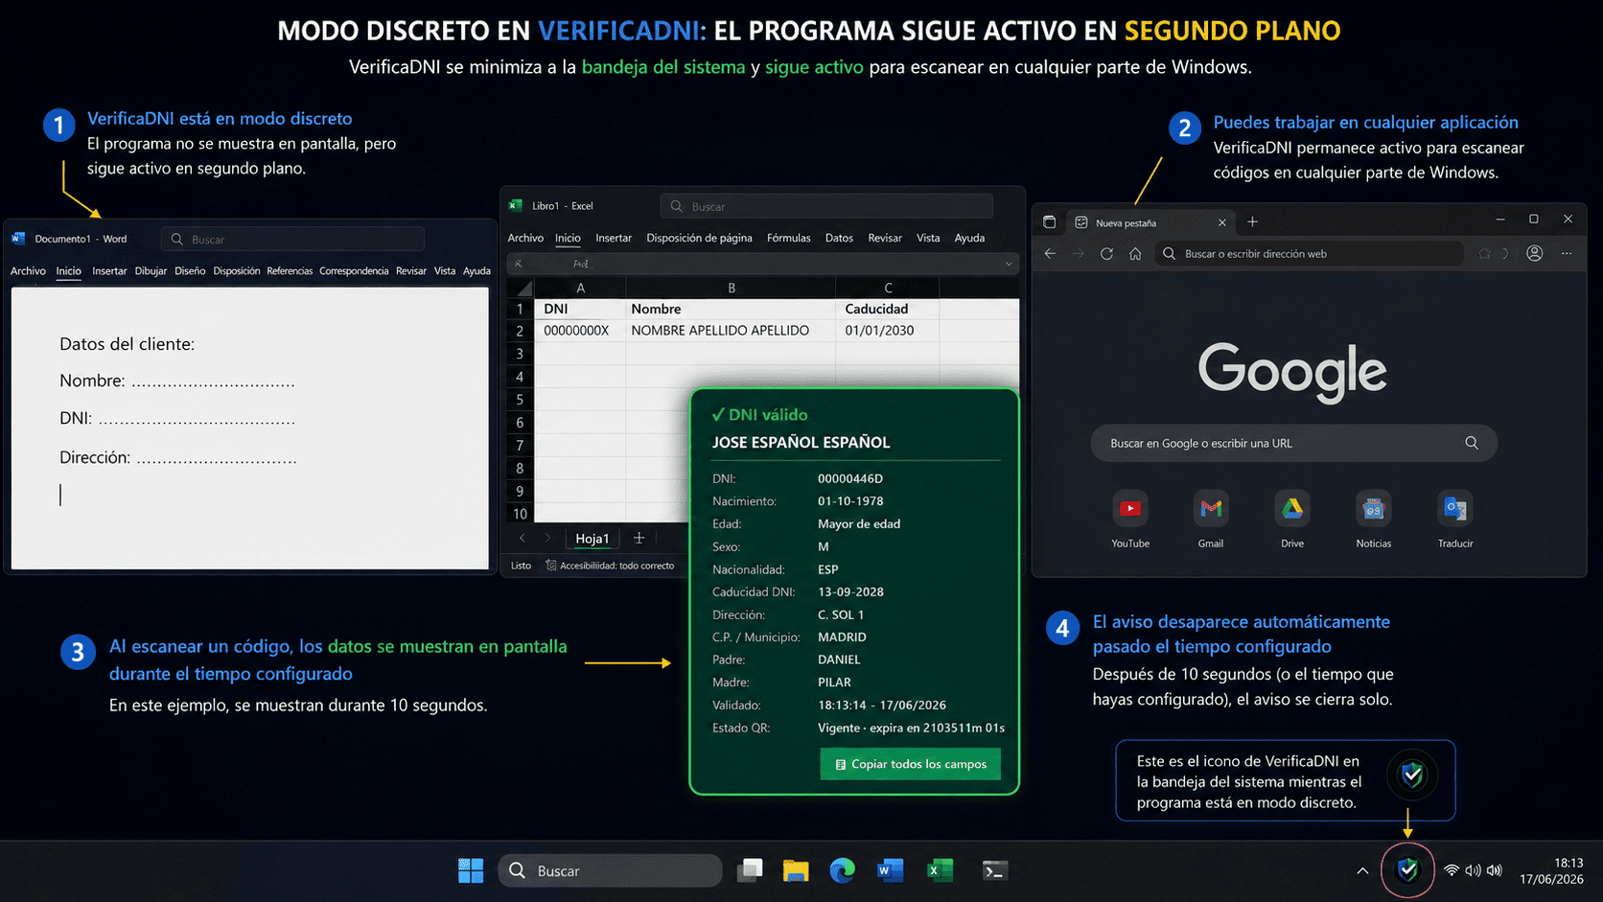1603x902 pixels.
Task: Go back in the browser window
Action: 1050,254
